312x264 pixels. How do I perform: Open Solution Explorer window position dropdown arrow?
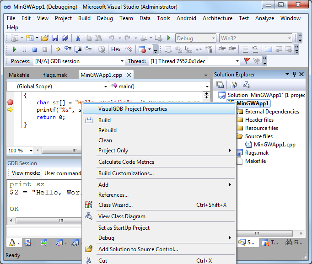pos(287,74)
